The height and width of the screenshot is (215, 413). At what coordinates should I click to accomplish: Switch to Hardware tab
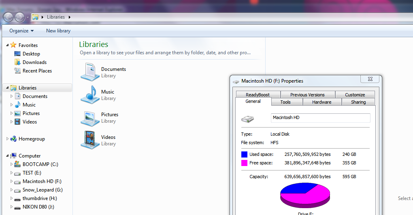click(321, 102)
